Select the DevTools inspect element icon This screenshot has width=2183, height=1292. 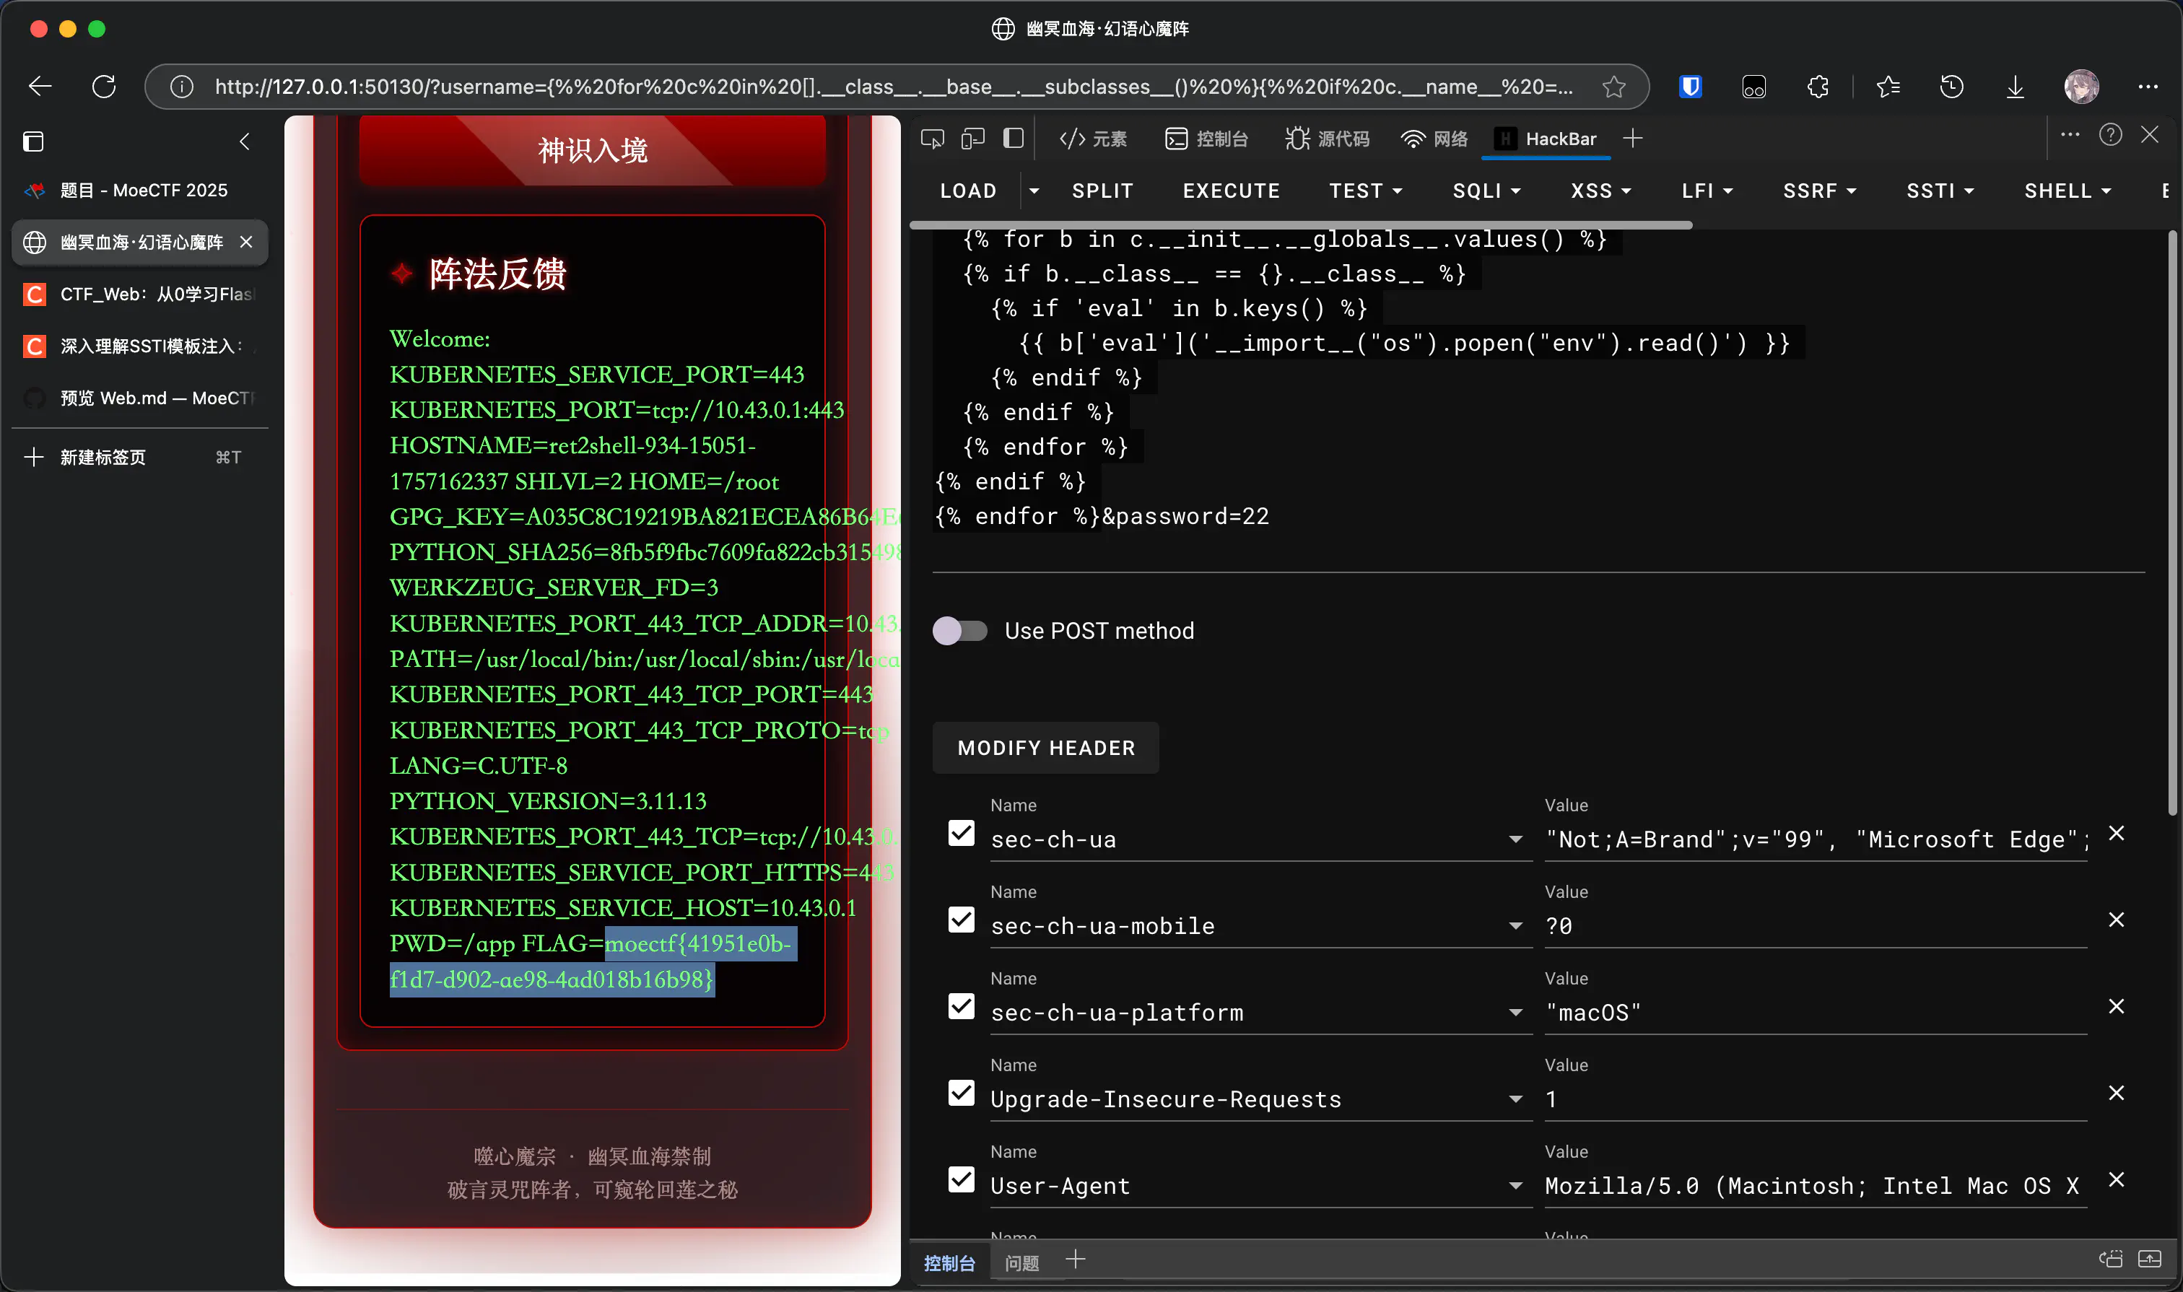pos(932,139)
